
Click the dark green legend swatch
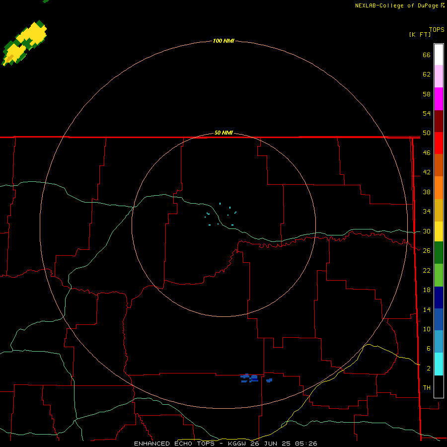tap(439, 253)
